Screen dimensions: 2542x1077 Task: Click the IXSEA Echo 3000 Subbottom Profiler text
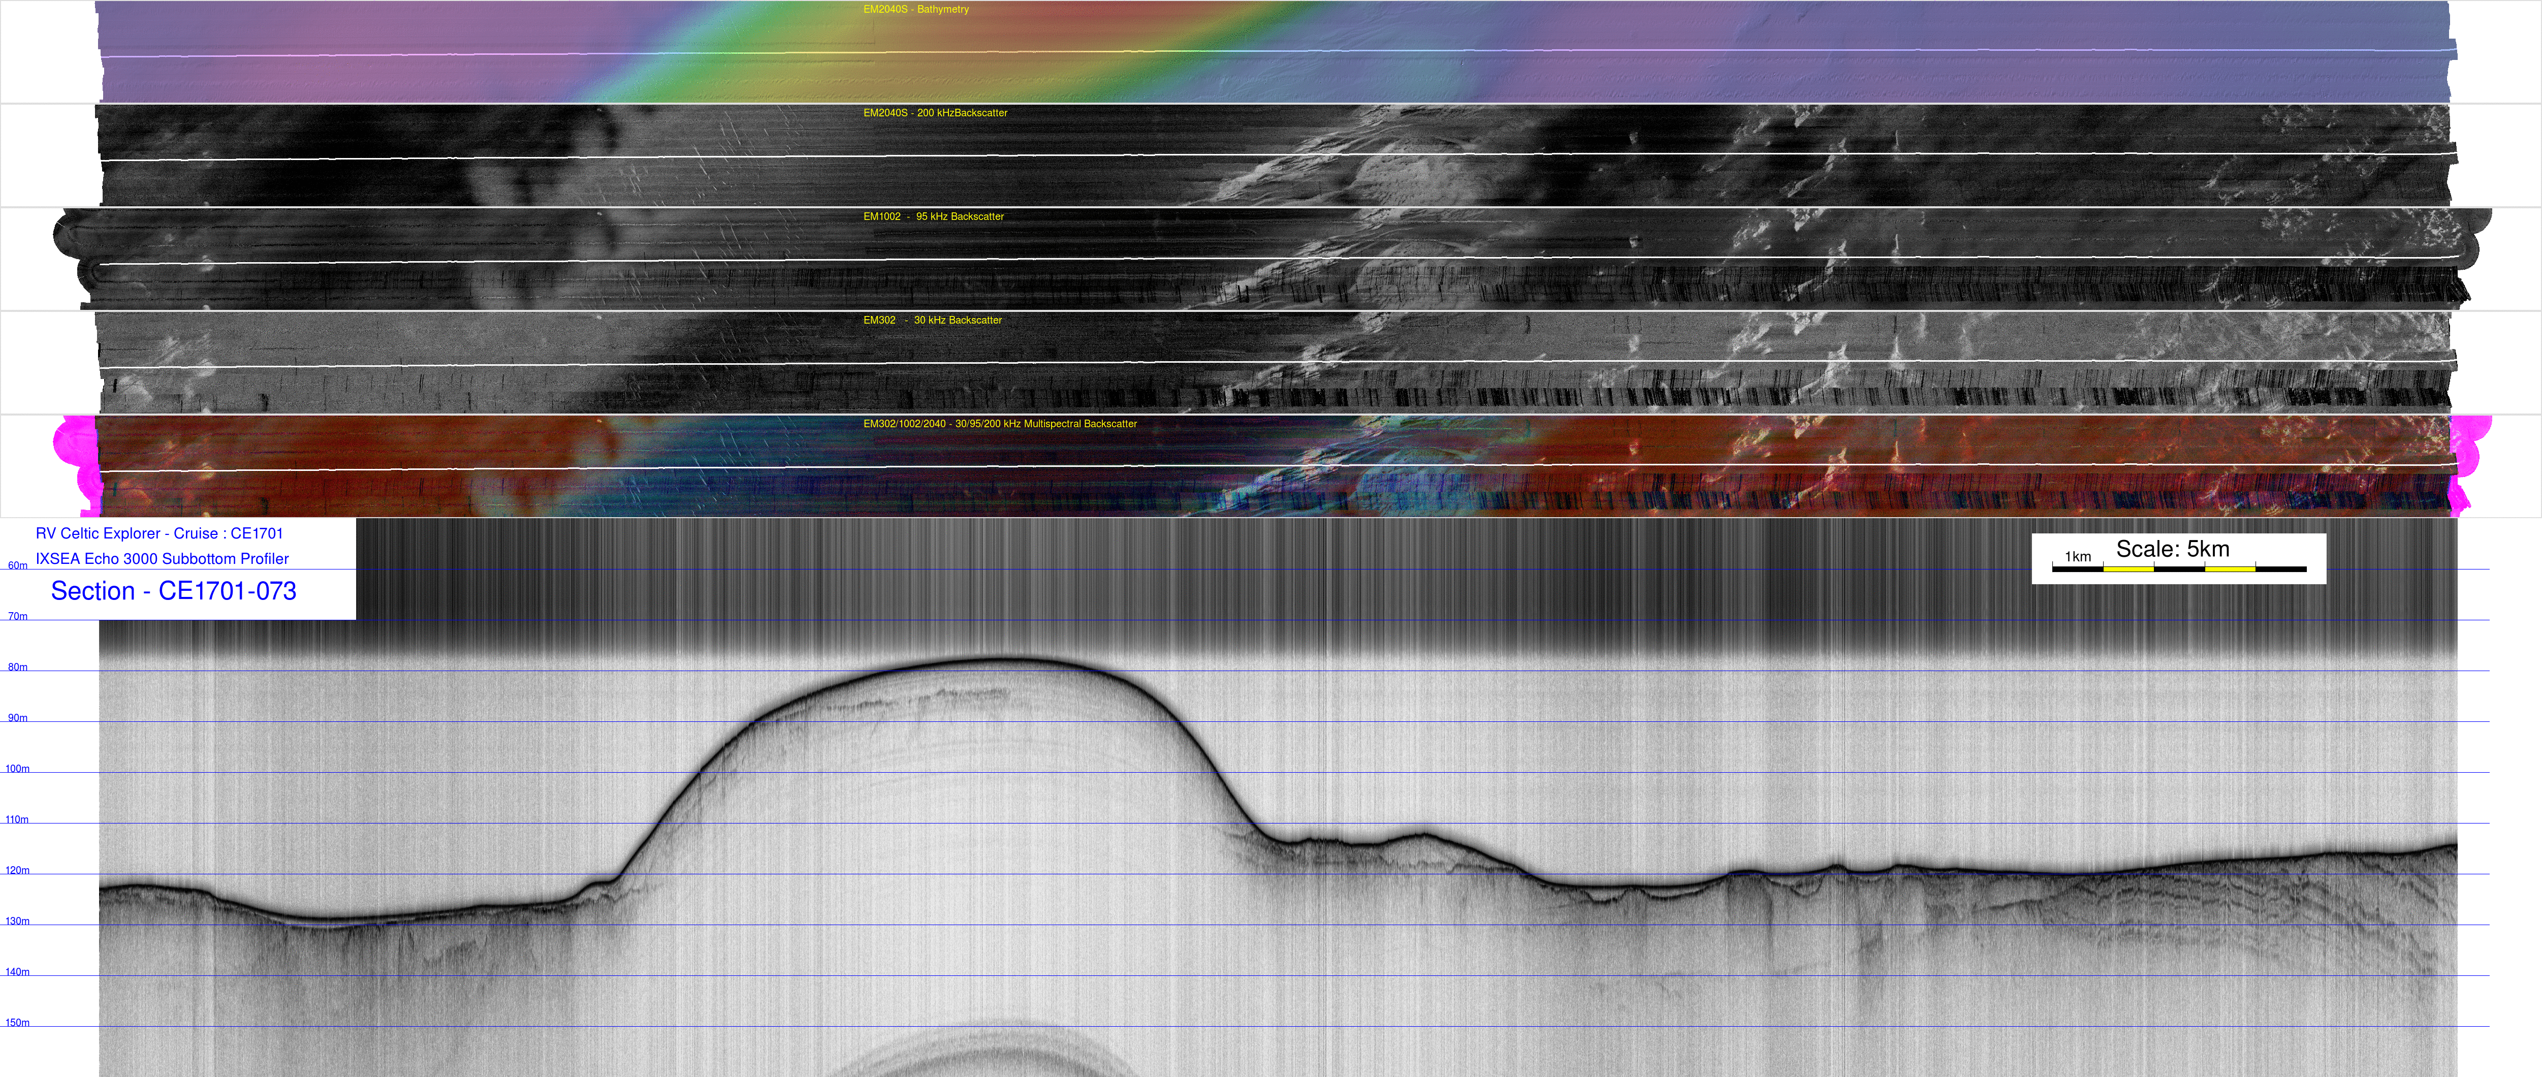coord(162,559)
